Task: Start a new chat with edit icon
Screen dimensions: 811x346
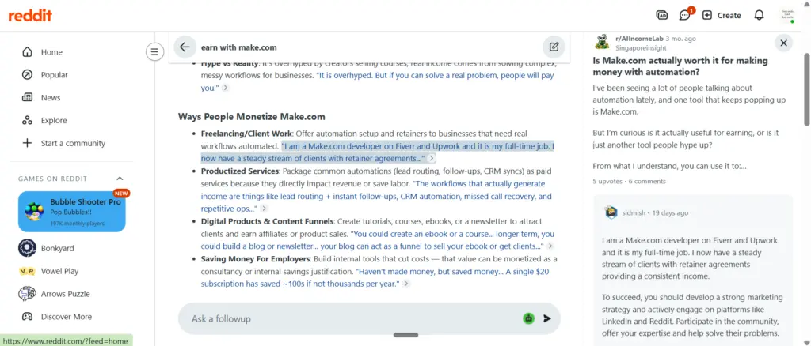Action: click(x=554, y=47)
